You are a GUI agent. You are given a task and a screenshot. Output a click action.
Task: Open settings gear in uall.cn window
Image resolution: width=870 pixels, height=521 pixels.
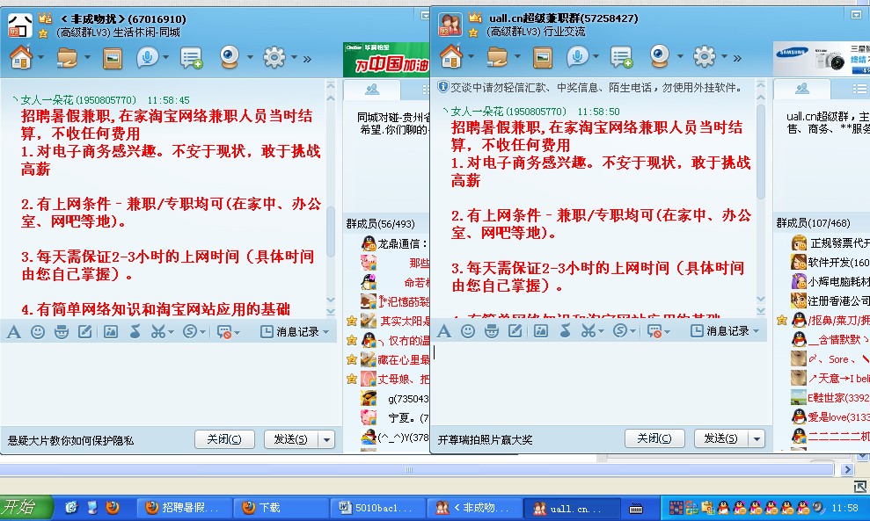pyautogui.click(x=704, y=56)
